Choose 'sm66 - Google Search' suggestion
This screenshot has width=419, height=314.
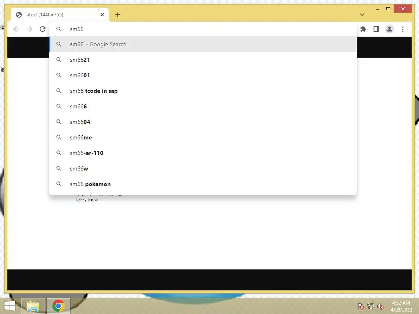click(203, 44)
